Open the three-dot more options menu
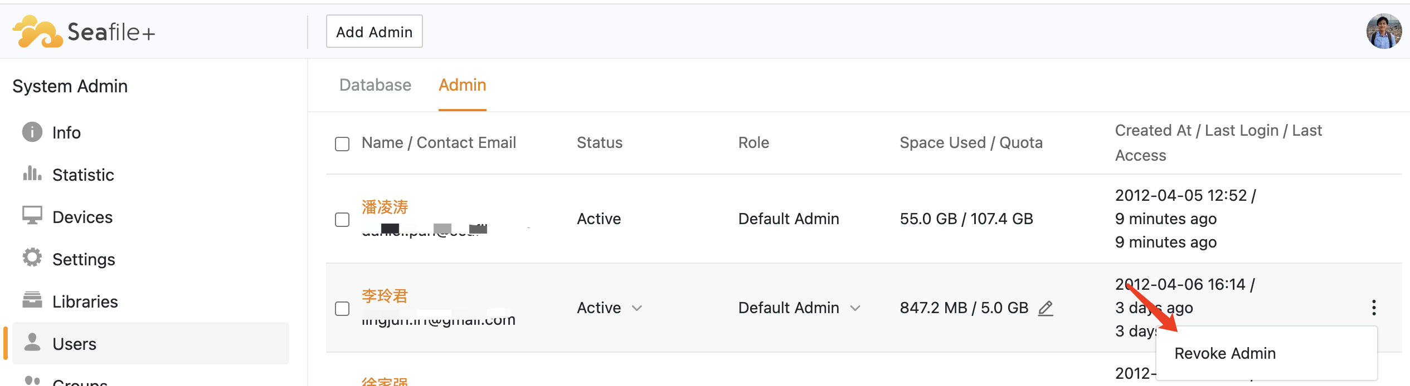The width and height of the screenshot is (1410, 386). pyautogui.click(x=1374, y=308)
